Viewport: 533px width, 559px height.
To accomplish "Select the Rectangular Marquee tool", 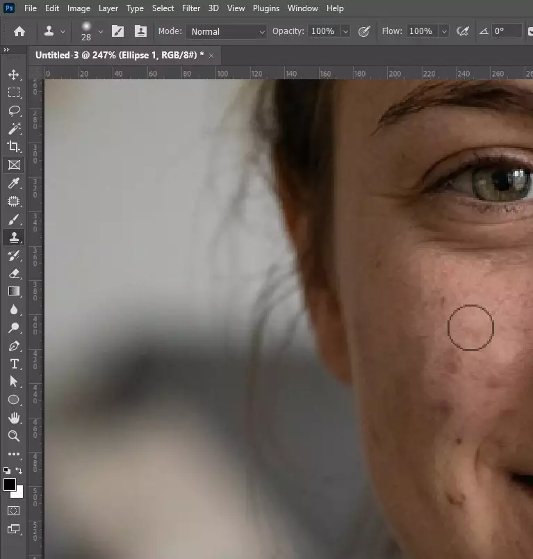I will [x=14, y=92].
